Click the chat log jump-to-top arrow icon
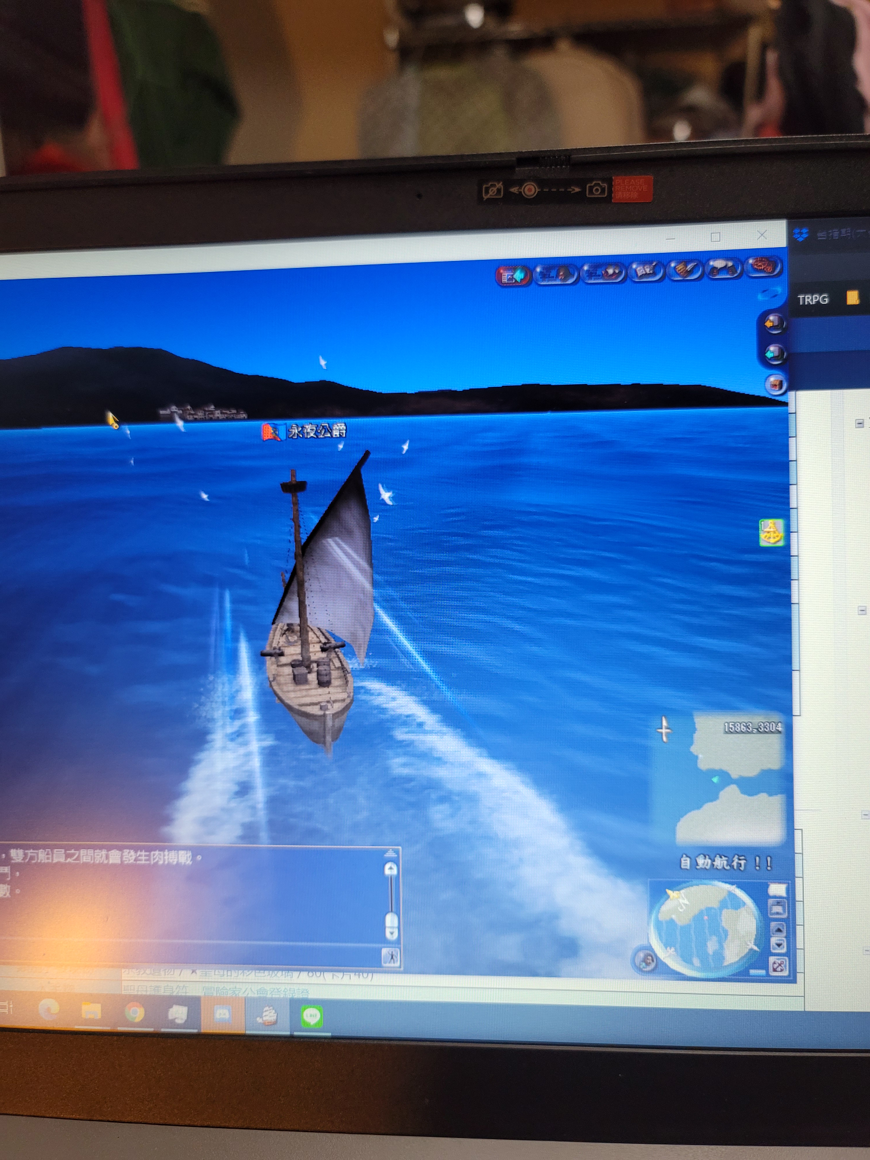870x1160 pixels. click(x=390, y=852)
